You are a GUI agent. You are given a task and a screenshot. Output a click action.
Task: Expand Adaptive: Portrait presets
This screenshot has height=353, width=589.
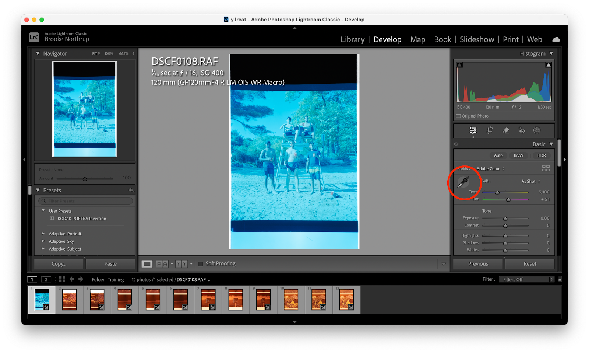pyautogui.click(x=43, y=234)
